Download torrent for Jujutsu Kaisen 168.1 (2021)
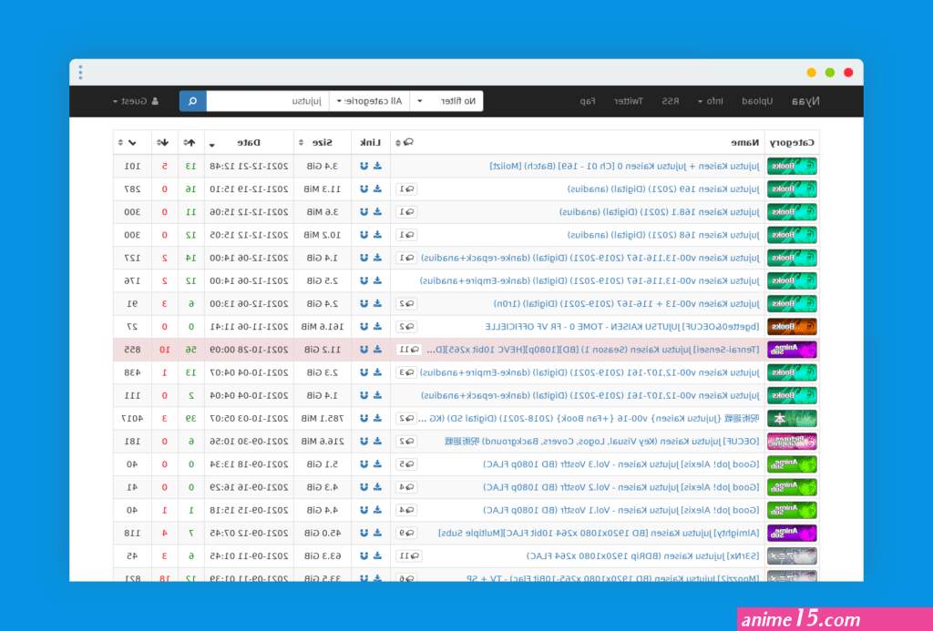This screenshot has height=631, width=933. (x=377, y=212)
